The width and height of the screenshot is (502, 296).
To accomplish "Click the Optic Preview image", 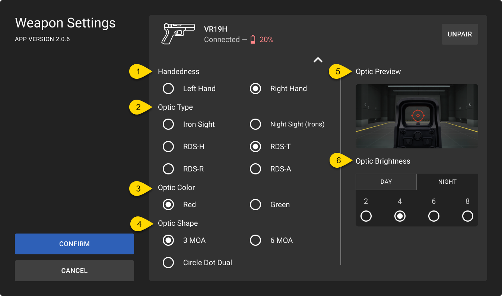I will (417, 116).
